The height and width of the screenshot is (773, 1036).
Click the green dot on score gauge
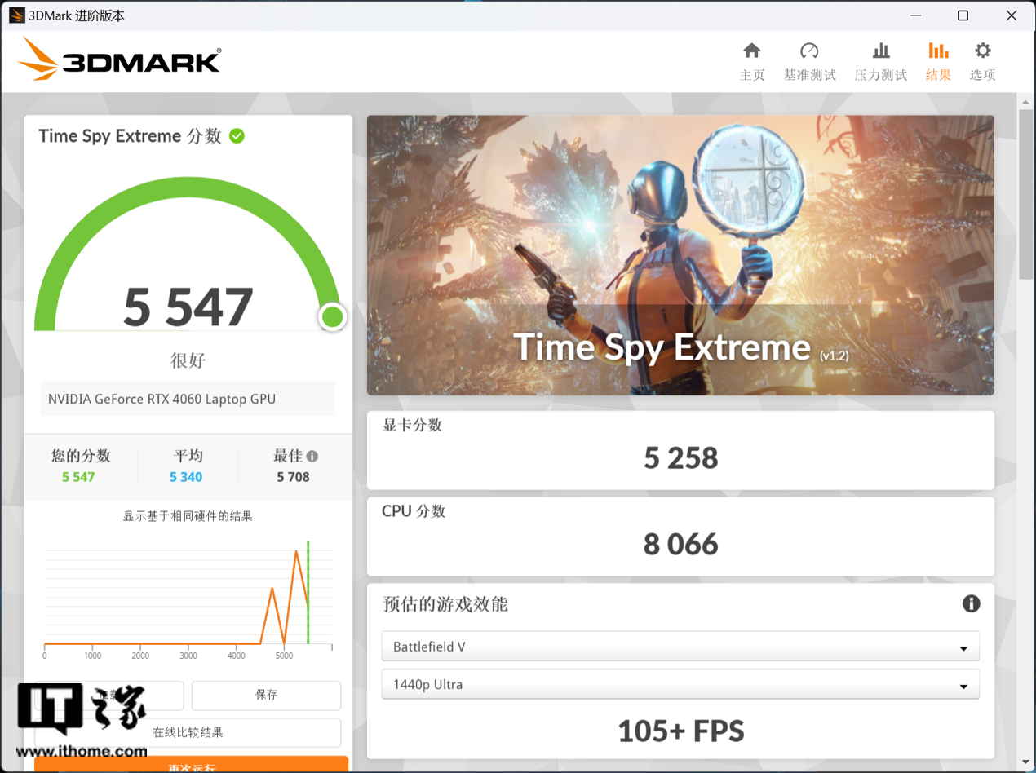(332, 317)
